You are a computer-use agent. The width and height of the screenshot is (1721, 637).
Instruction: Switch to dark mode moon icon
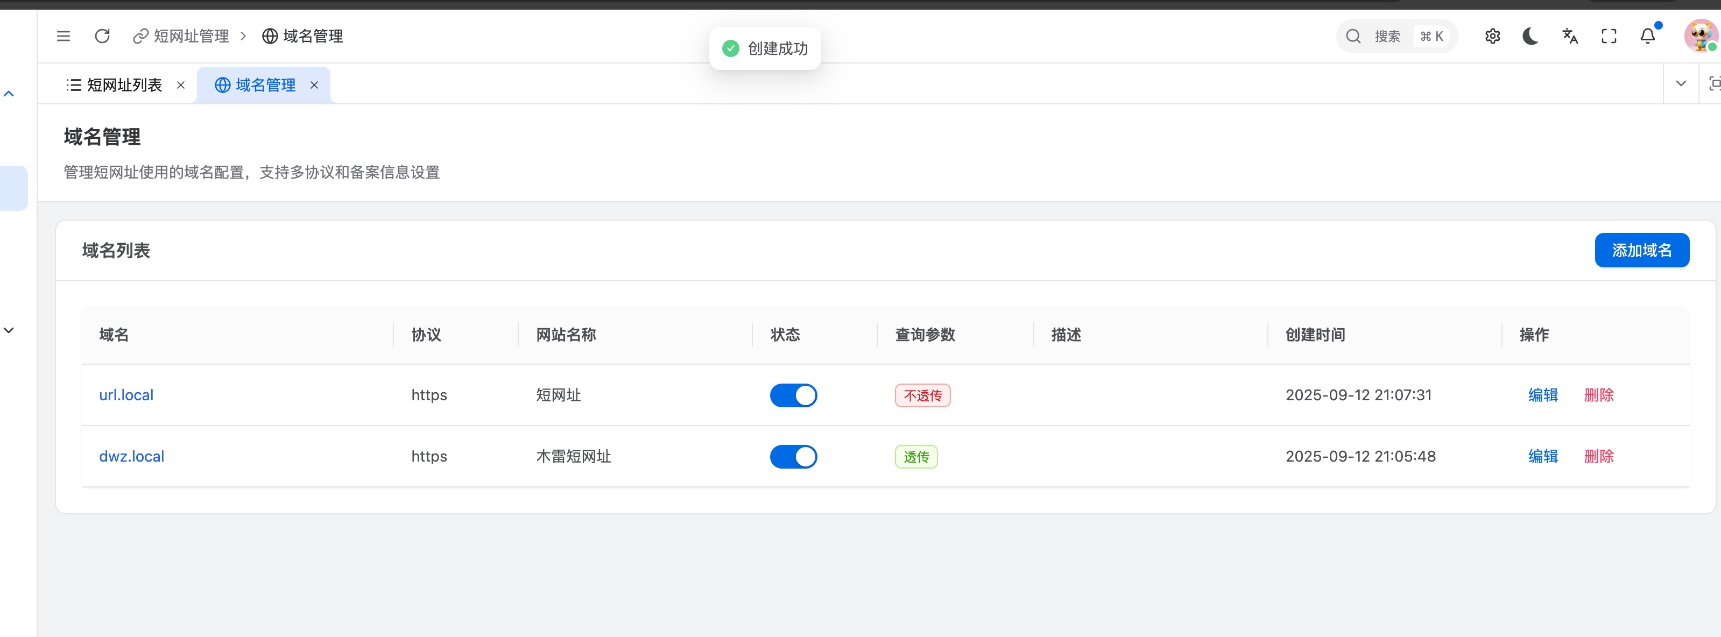pos(1530,36)
